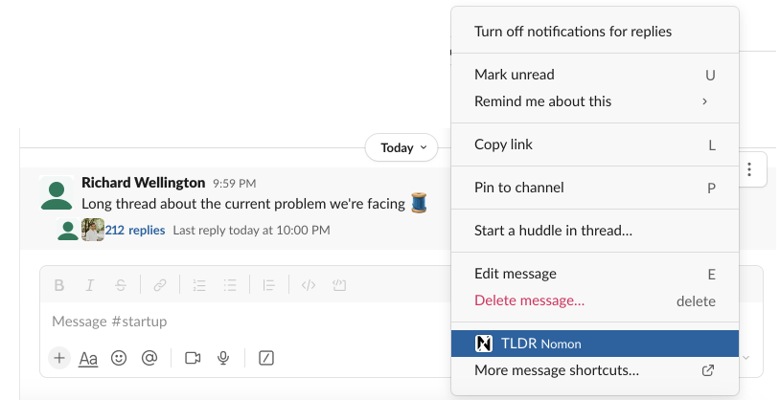Record a video clip
This screenshot has height=400, width=780.
pyautogui.click(x=193, y=358)
